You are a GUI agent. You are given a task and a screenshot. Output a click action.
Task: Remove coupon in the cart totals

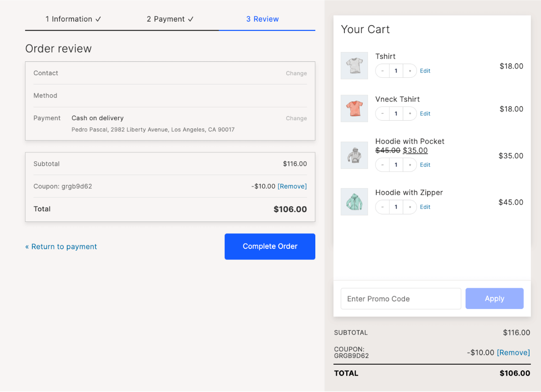513,353
